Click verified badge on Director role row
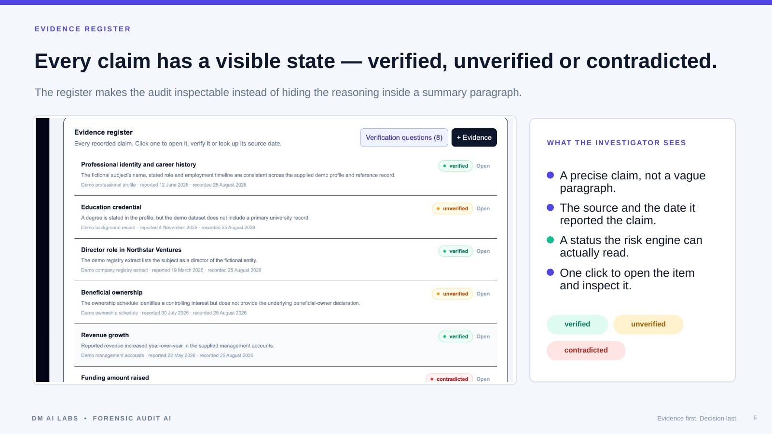This screenshot has height=434, width=772. [x=455, y=251]
